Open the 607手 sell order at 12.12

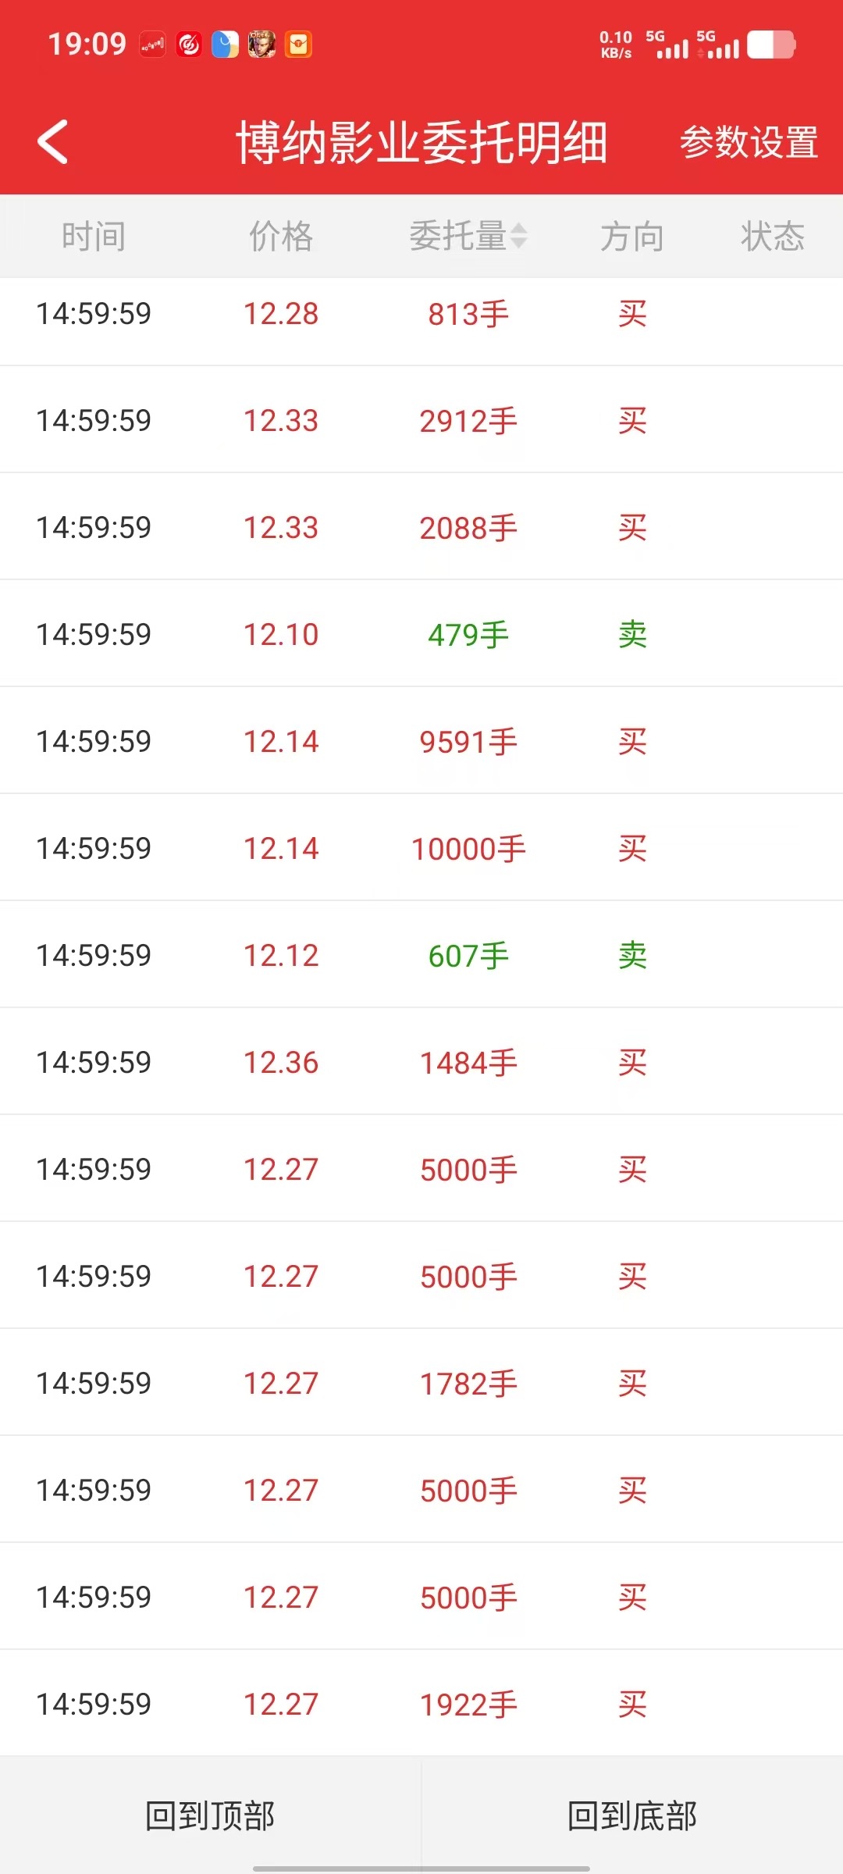tap(421, 955)
